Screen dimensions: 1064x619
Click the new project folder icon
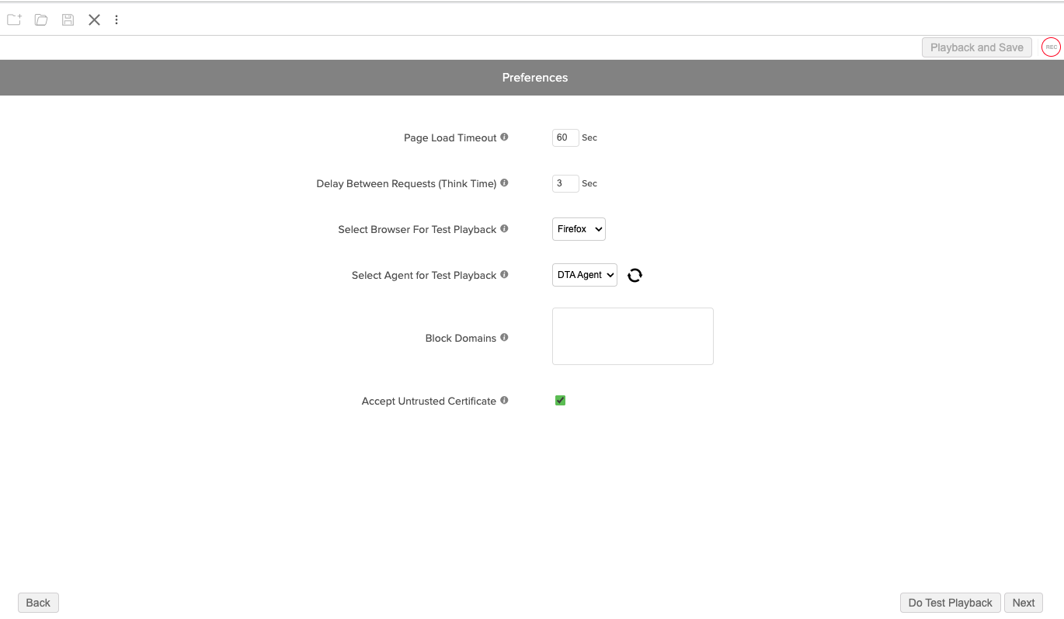pyautogui.click(x=14, y=19)
